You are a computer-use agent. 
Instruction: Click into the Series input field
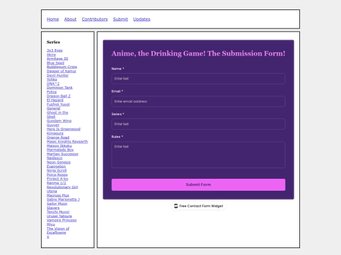click(x=198, y=124)
